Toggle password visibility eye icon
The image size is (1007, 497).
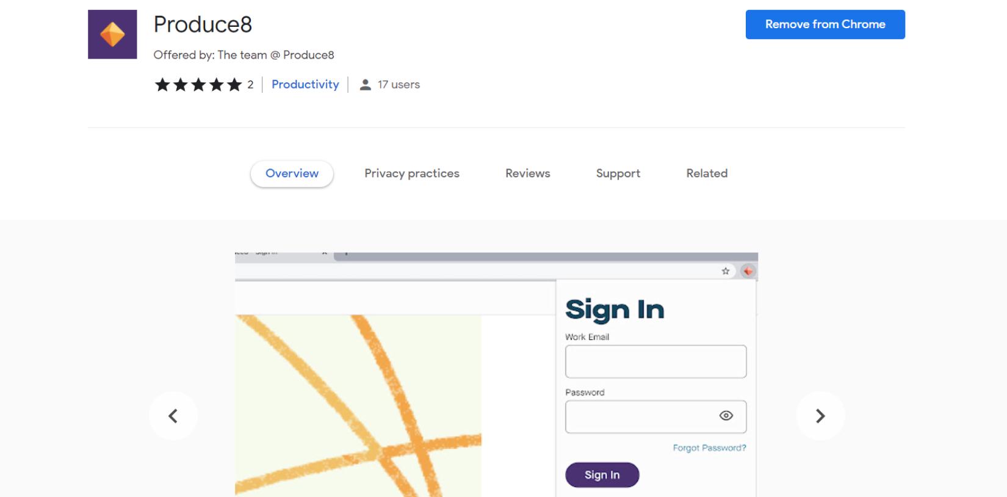coord(726,416)
